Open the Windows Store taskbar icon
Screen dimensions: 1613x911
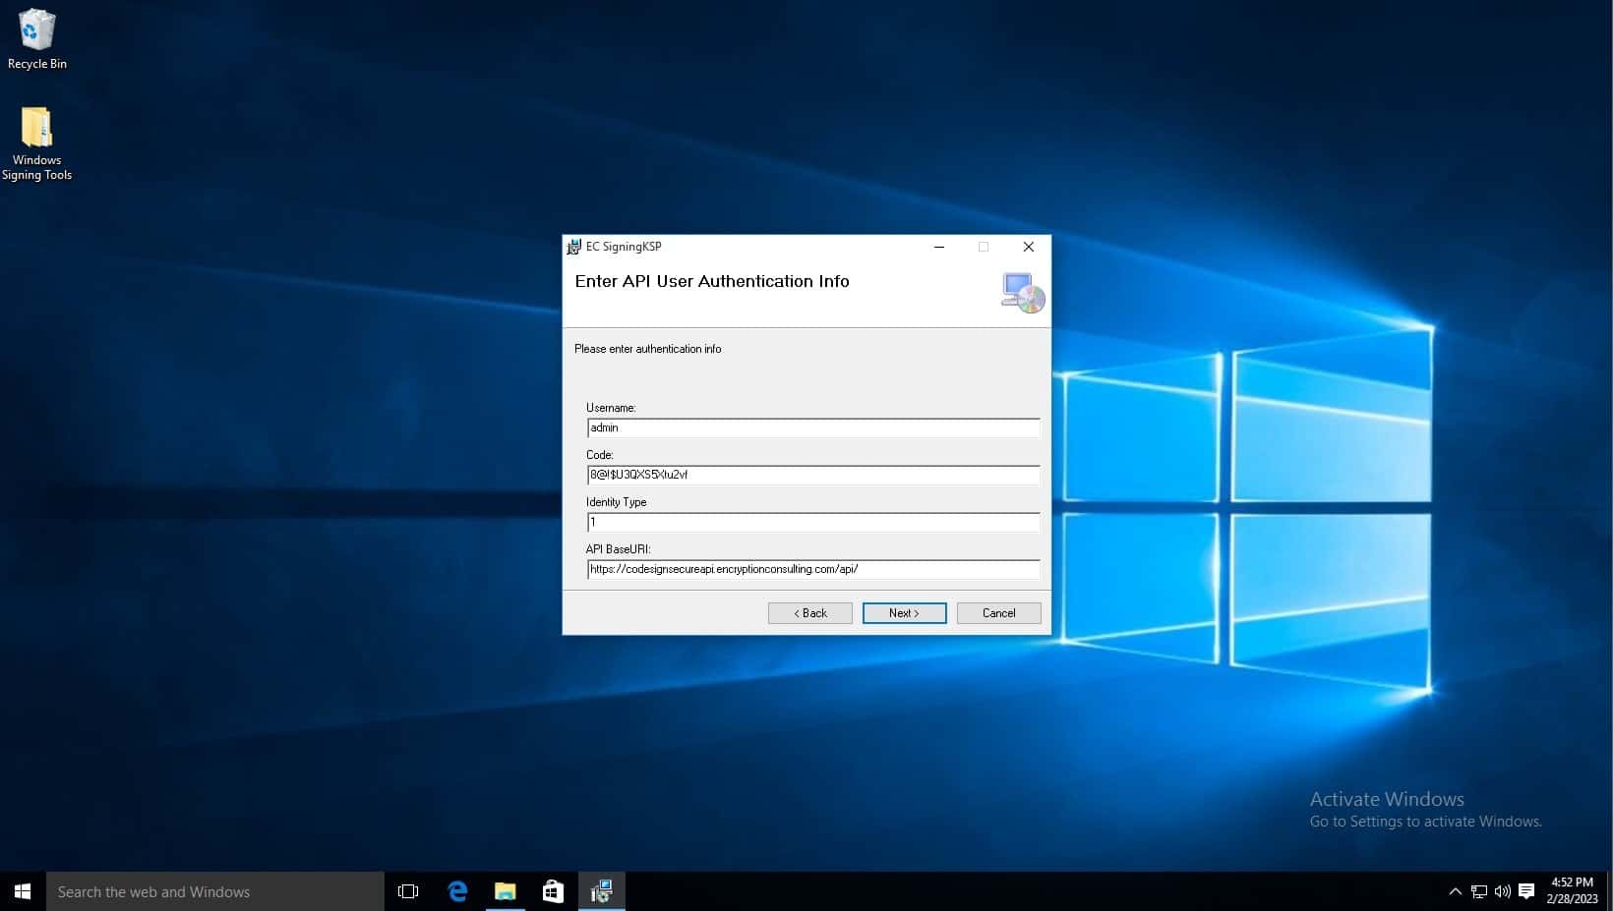[x=553, y=891]
